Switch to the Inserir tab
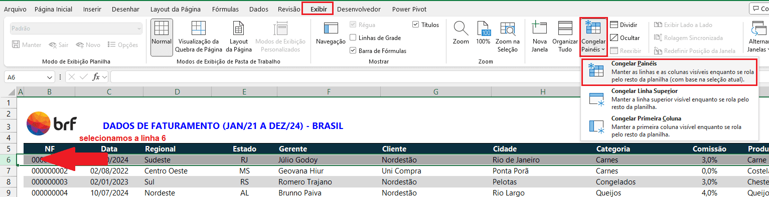Image resolution: width=769 pixels, height=197 pixels. [x=92, y=9]
